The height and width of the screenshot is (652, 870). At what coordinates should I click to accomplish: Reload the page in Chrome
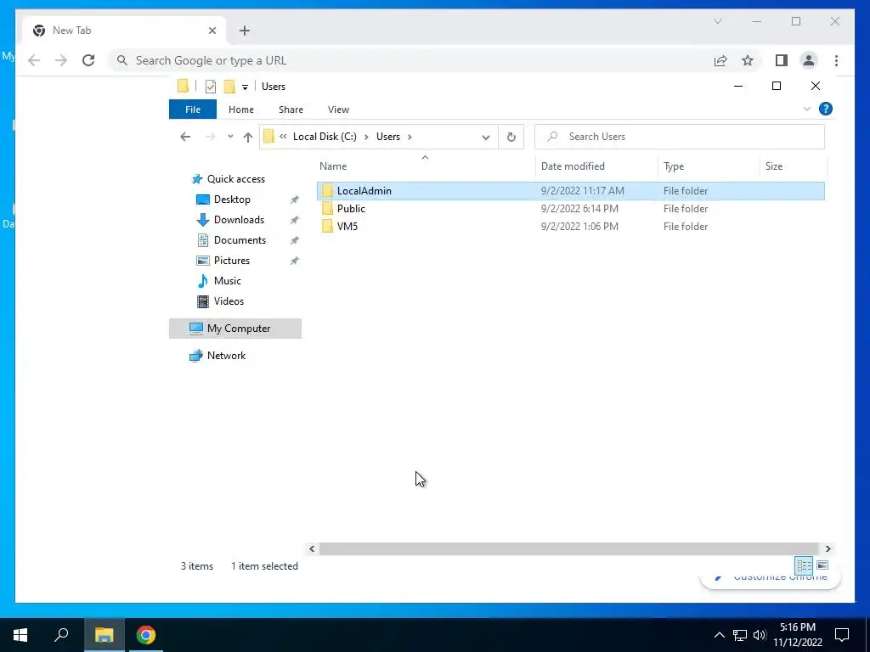pyautogui.click(x=88, y=60)
